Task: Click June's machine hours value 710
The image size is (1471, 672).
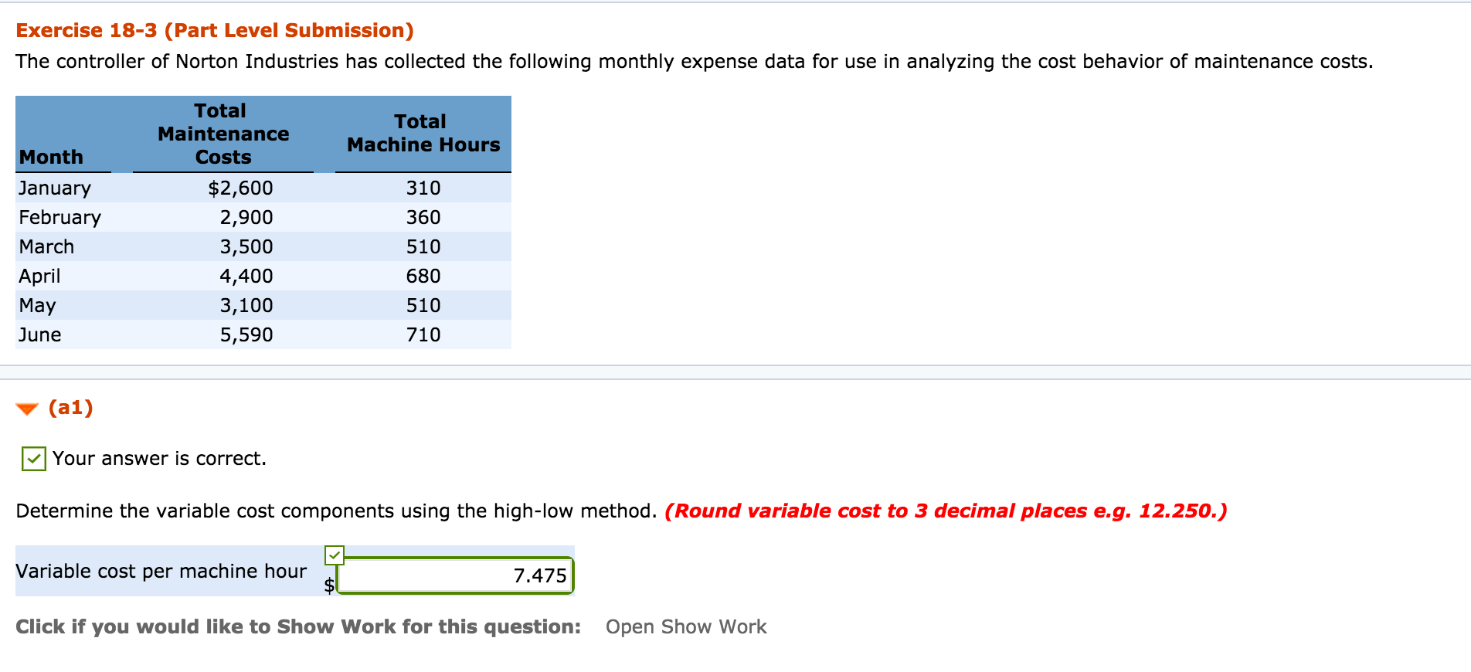Action: tap(423, 334)
